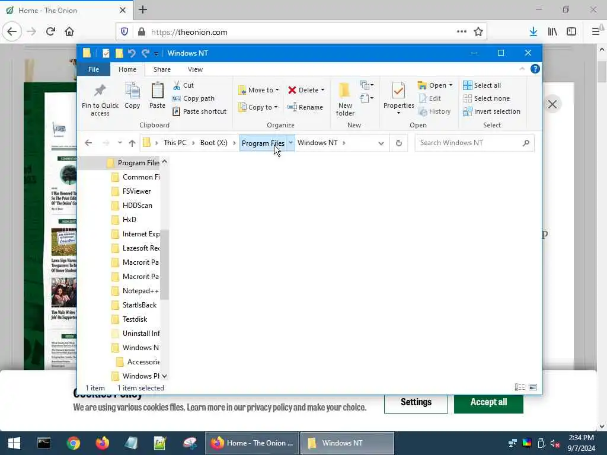Open Firefox page actions three dots
Viewport: 607px width, 455px height.
point(461,32)
